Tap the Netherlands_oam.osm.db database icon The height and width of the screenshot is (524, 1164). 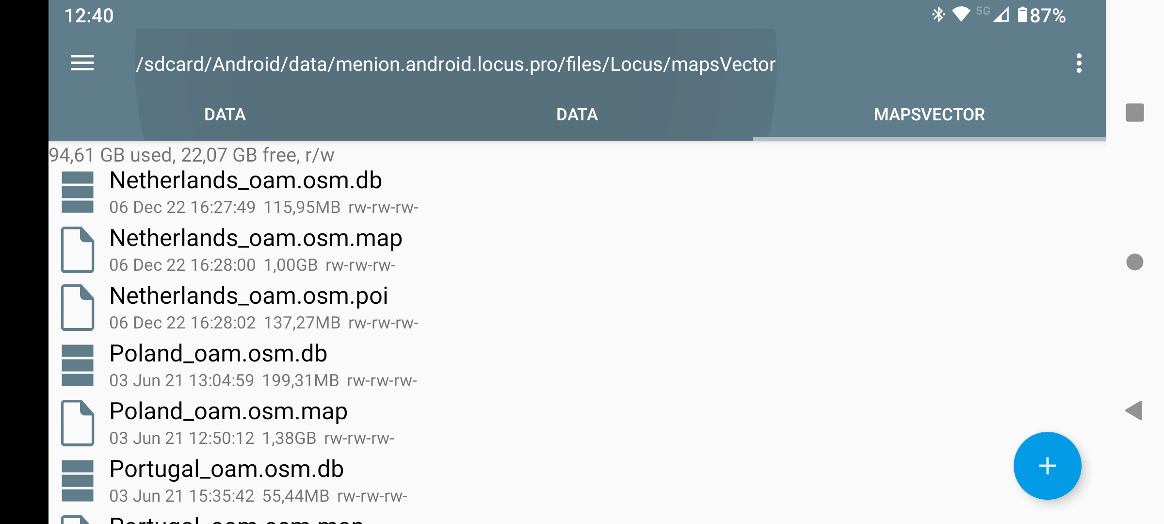[x=78, y=193]
